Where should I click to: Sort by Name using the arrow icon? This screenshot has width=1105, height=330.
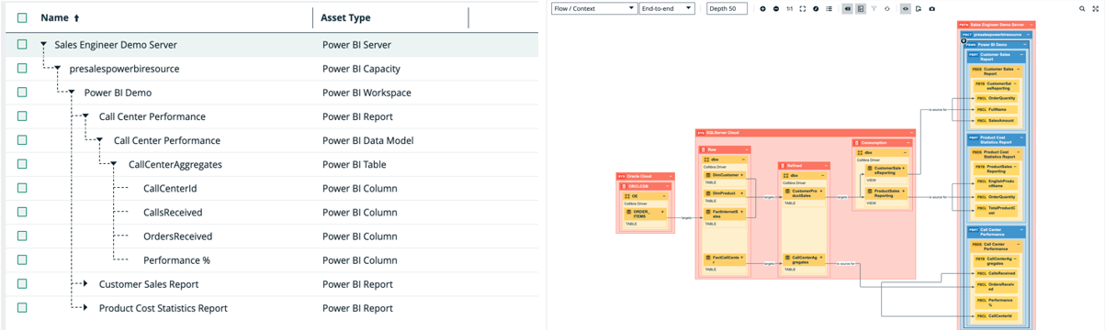point(76,17)
